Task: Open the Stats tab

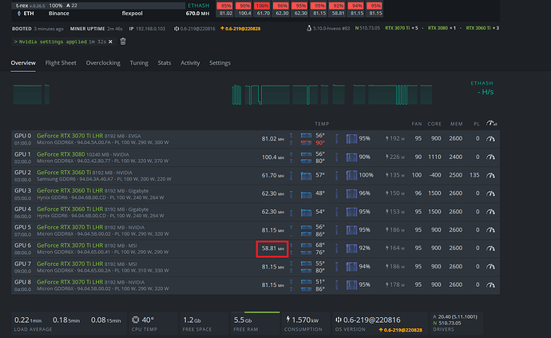Action: coord(165,63)
